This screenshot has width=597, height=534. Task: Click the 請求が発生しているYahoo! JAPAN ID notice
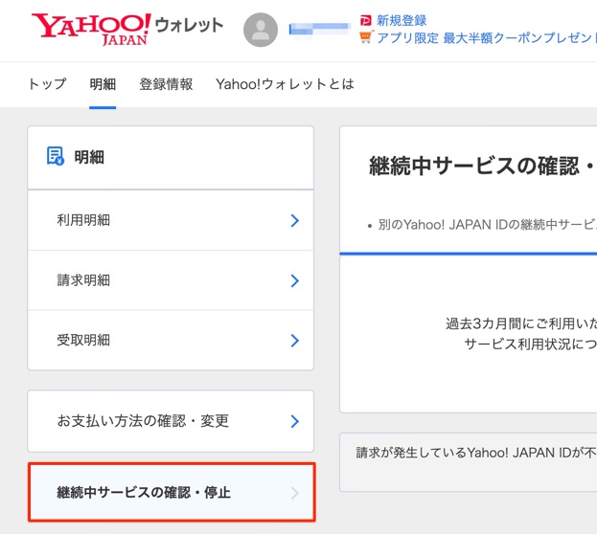pyautogui.click(x=476, y=453)
